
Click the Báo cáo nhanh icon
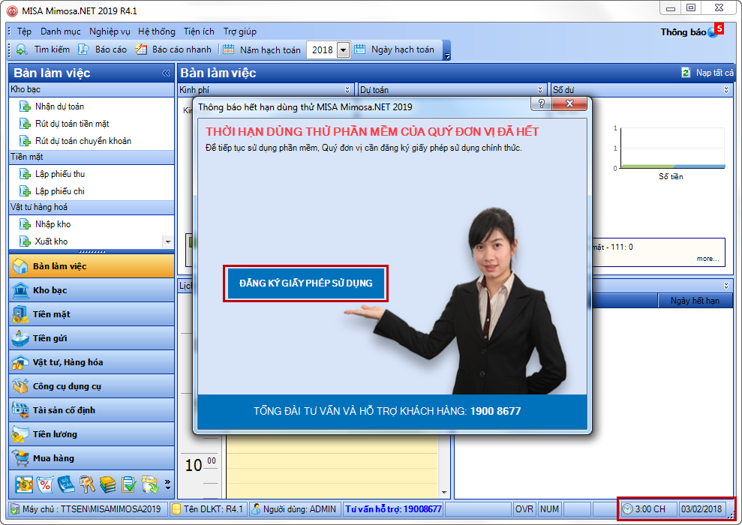click(x=141, y=49)
